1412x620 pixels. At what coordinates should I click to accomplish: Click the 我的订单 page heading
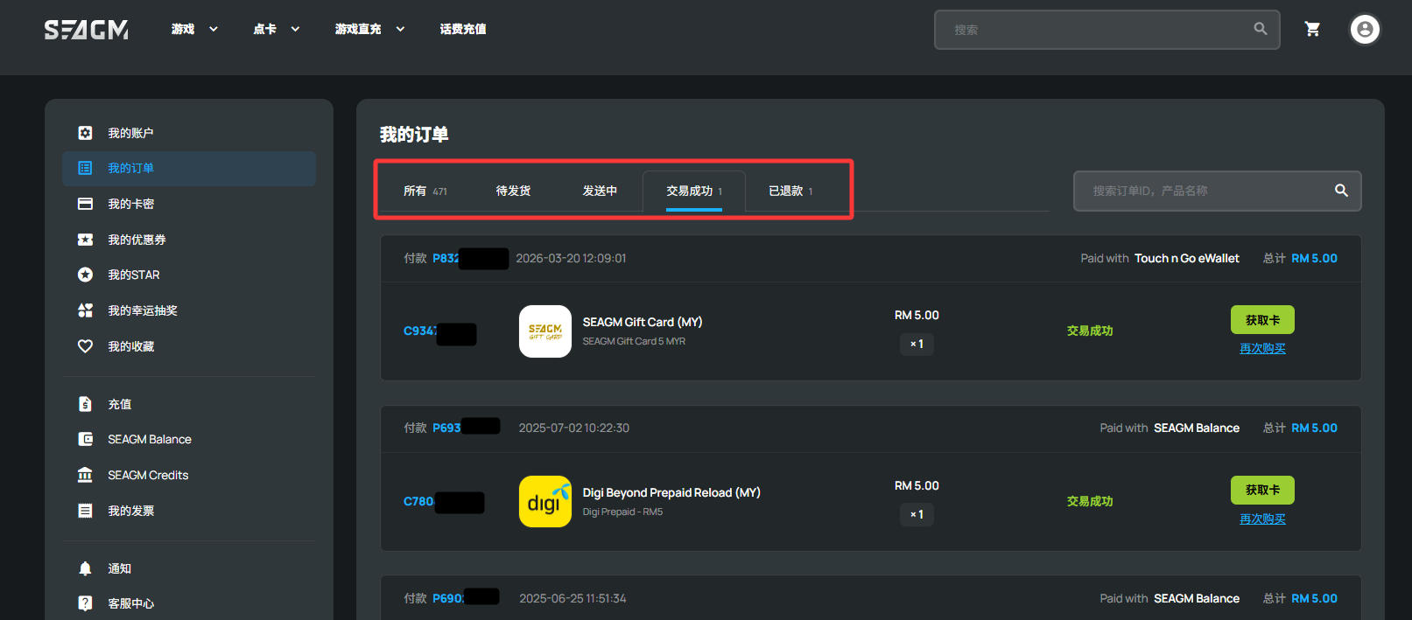pos(414,134)
